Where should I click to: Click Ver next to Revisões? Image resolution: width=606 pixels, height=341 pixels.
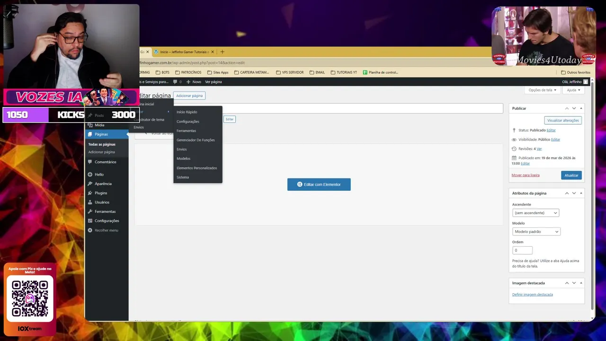point(539,149)
